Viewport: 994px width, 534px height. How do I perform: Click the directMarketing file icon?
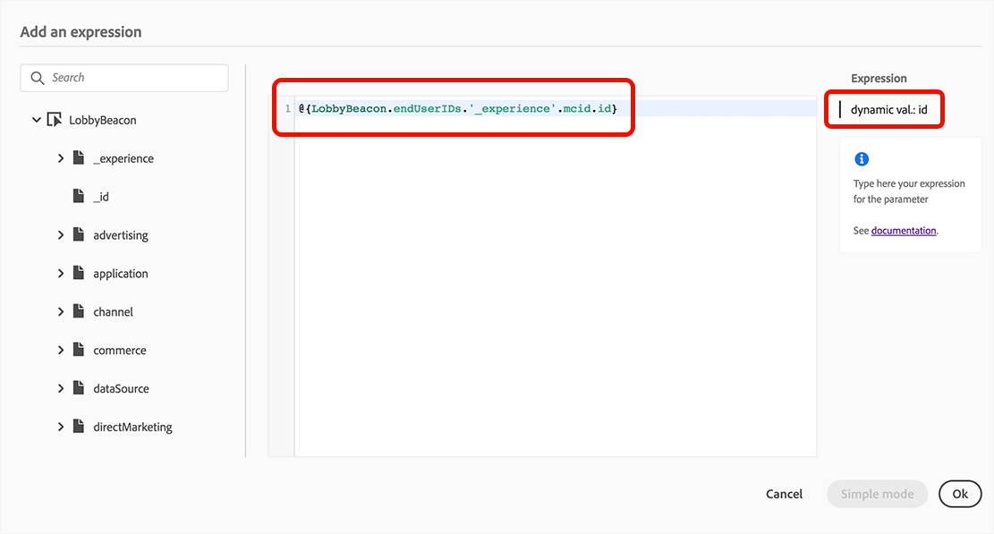(x=79, y=427)
